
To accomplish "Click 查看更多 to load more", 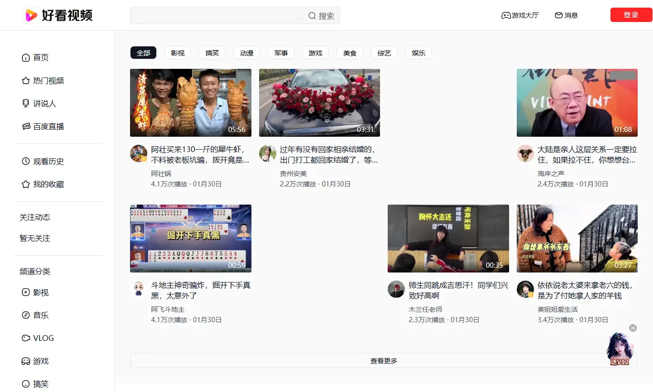I will (x=384, y=361).
